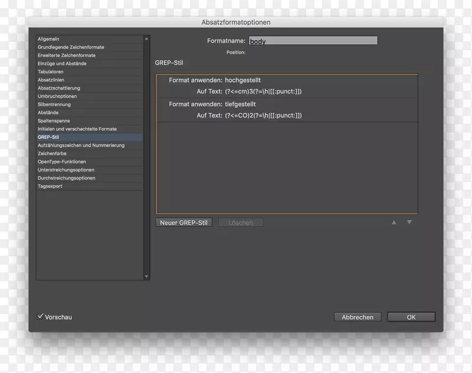Viewport: 472px width, 373px height.
Task: Toggle the Vorschau checkbox
Action: pos(41,317)
